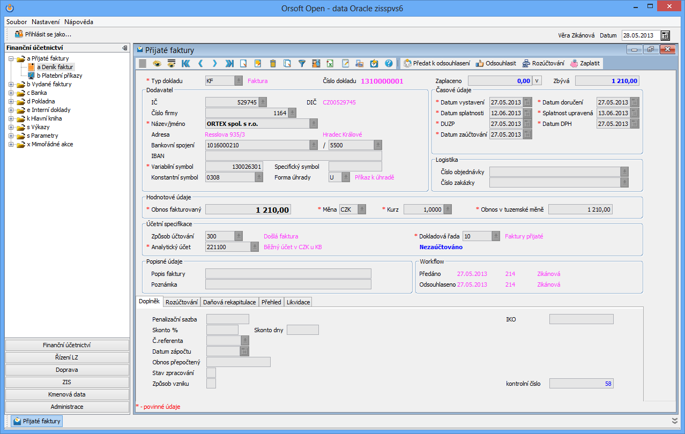This screenshot has width=685, height=434.
Task: Switch to the Likvidace tab
Action: point(298,302)
